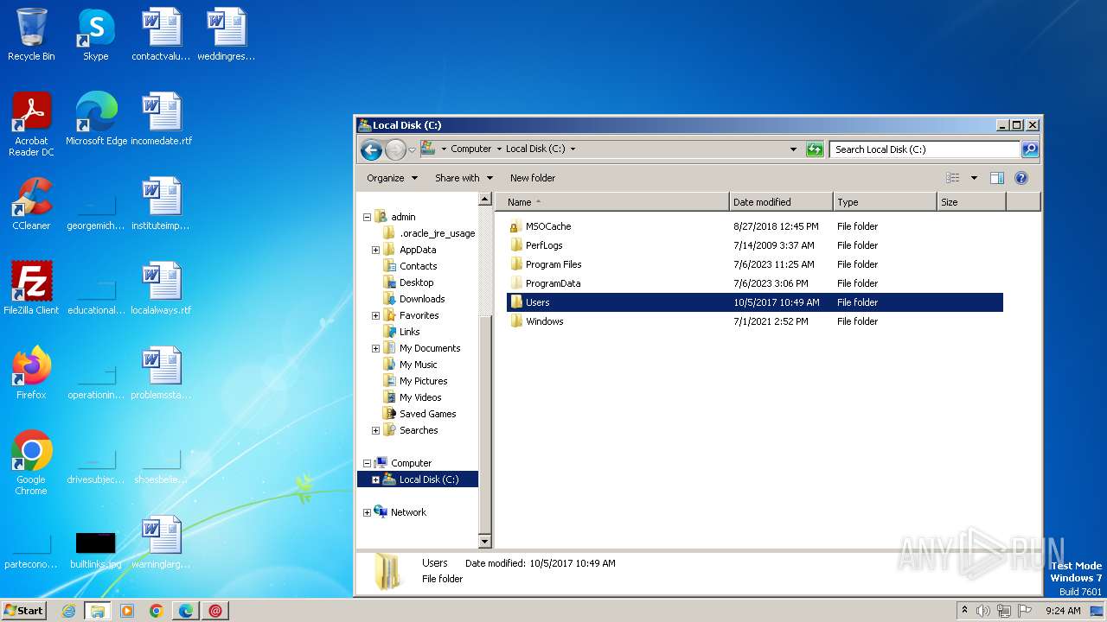1107x622 pixels.
Task: Click the volume speaker tray icon
Action: (x=983, y=611)
